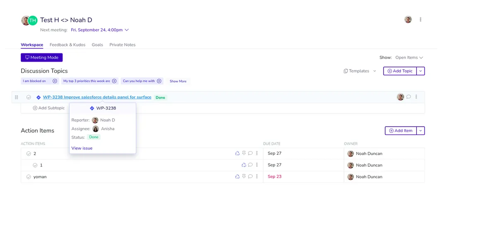The image size is (497, 243).
Task: Add 'My top 3 priorities this week are' topic
Action: pyautogui.click(x=114, y=81)
